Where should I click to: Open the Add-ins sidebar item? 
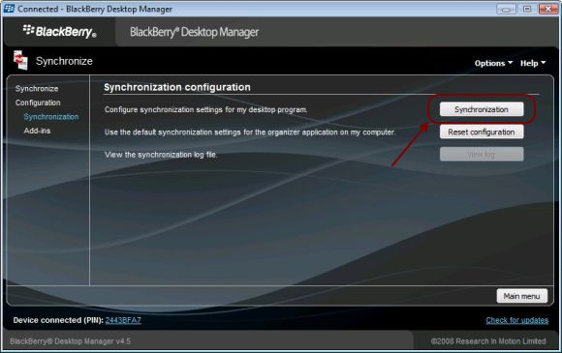point(37,131)
